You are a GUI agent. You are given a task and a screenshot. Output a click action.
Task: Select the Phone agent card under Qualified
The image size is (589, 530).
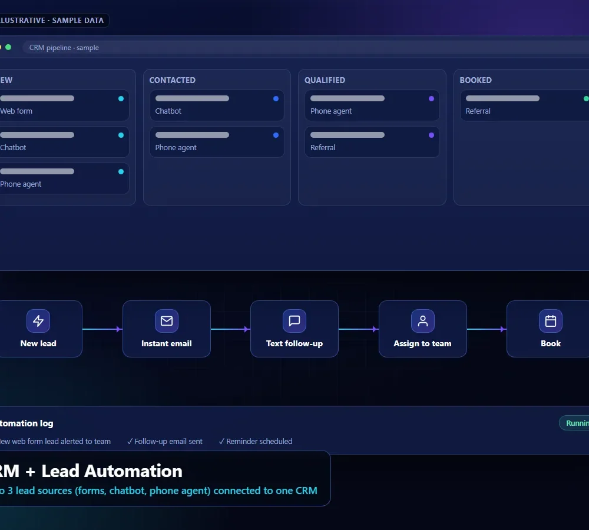click(372, 105)
